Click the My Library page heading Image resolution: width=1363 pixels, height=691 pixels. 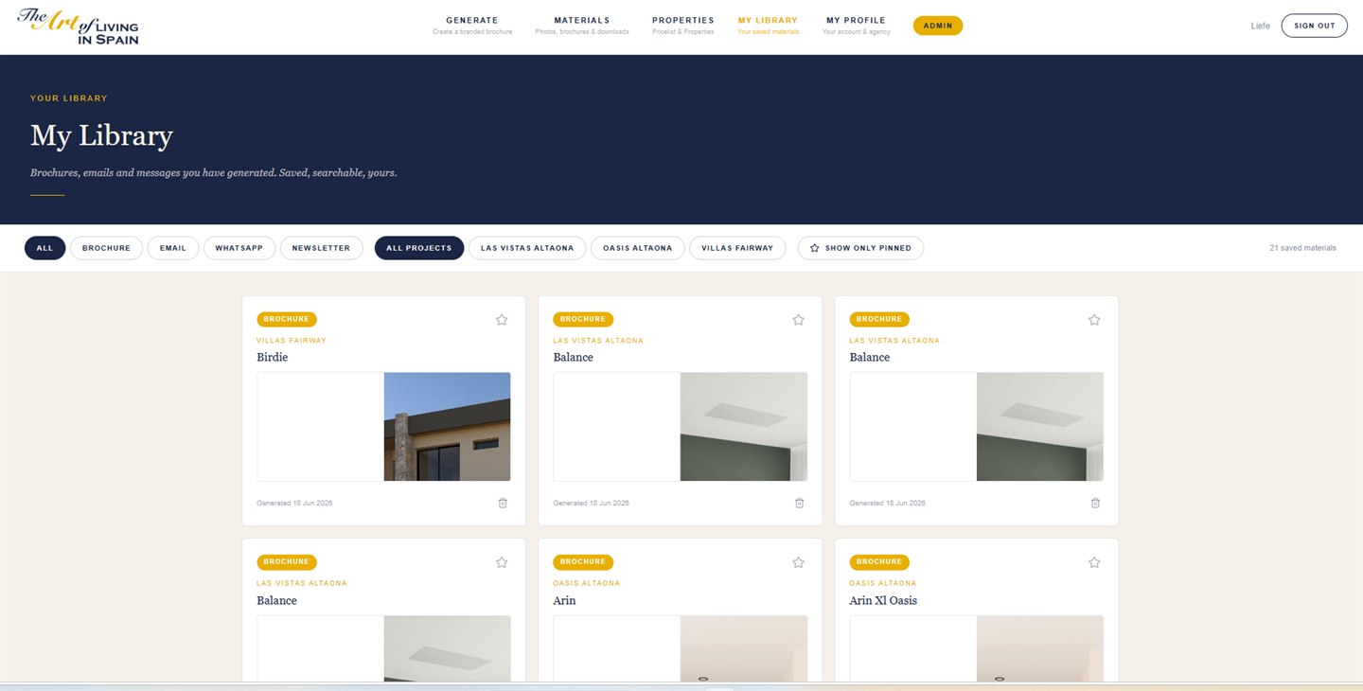101,136
